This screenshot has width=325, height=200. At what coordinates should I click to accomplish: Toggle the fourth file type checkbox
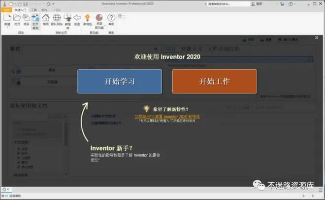(x=18, y=162)
